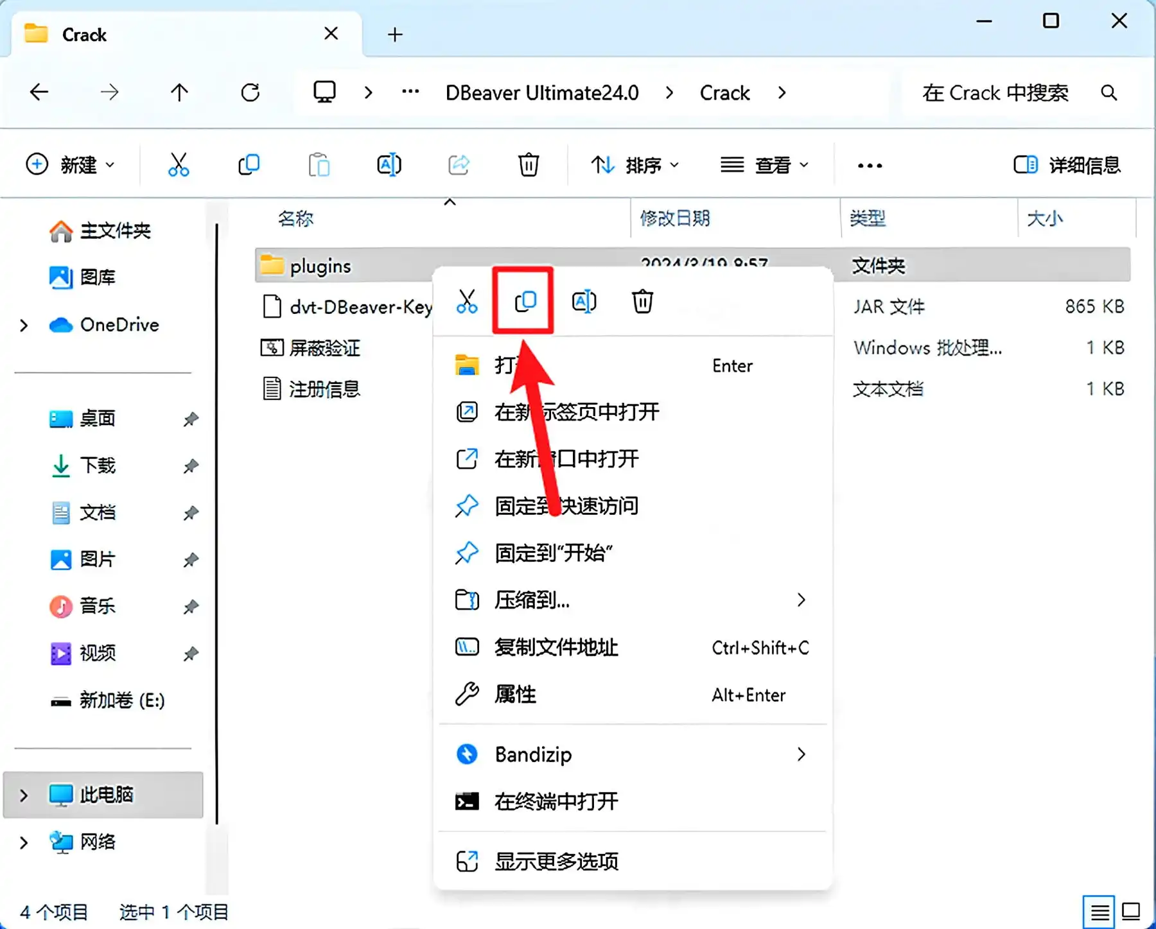Switch to large thumbnails view icon in status bar
Viewport: 1156px width, 929px height.
(1131, 912)
